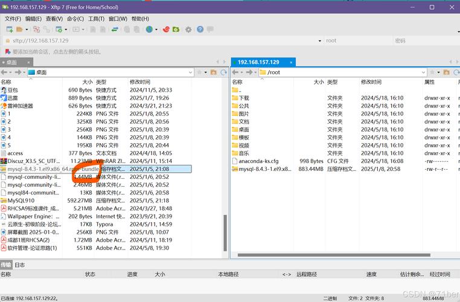Close the 192.168.157.129 remote tab
Viewport: 460px width, 302px height.
click(x=291, y=62)
